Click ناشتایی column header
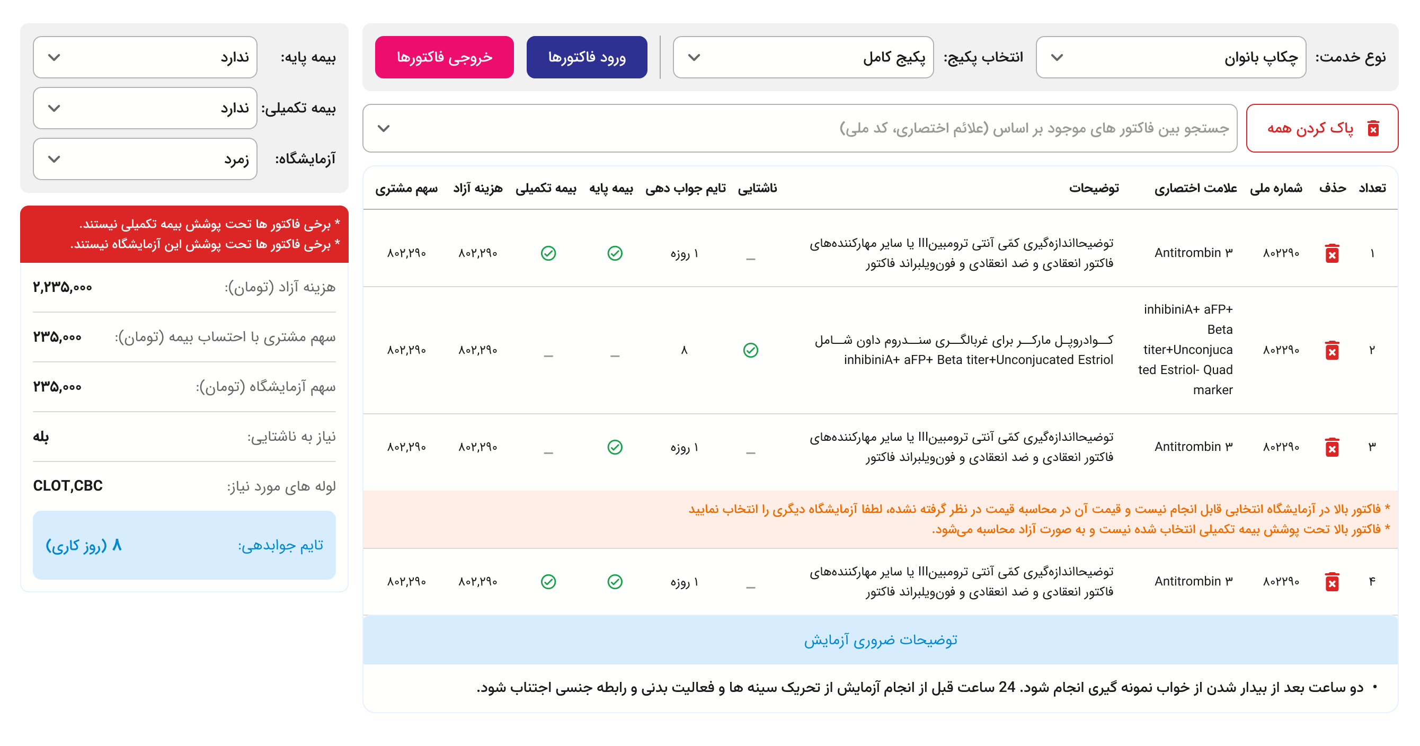1420x746 pixels. pyautogui.click(x=757, y=188)
